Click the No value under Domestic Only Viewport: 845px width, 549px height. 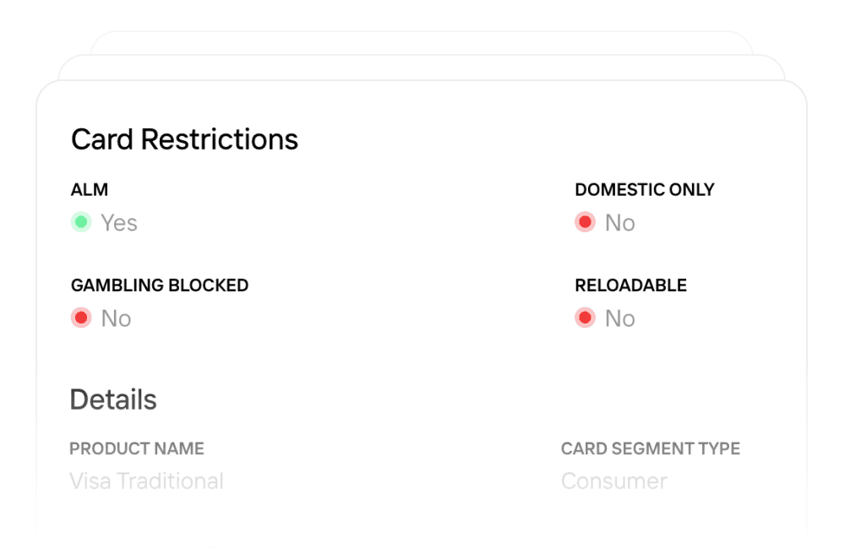(620, 223)
